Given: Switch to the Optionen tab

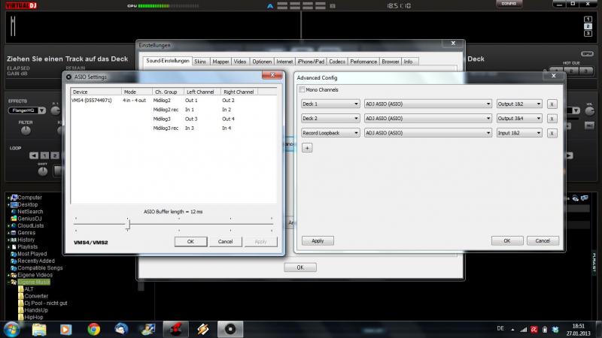Looking at the screenshot, I should 262,62.
